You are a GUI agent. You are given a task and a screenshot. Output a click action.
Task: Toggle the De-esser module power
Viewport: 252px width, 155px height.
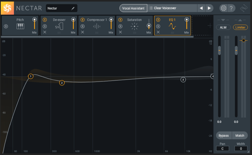coord(45,20)
